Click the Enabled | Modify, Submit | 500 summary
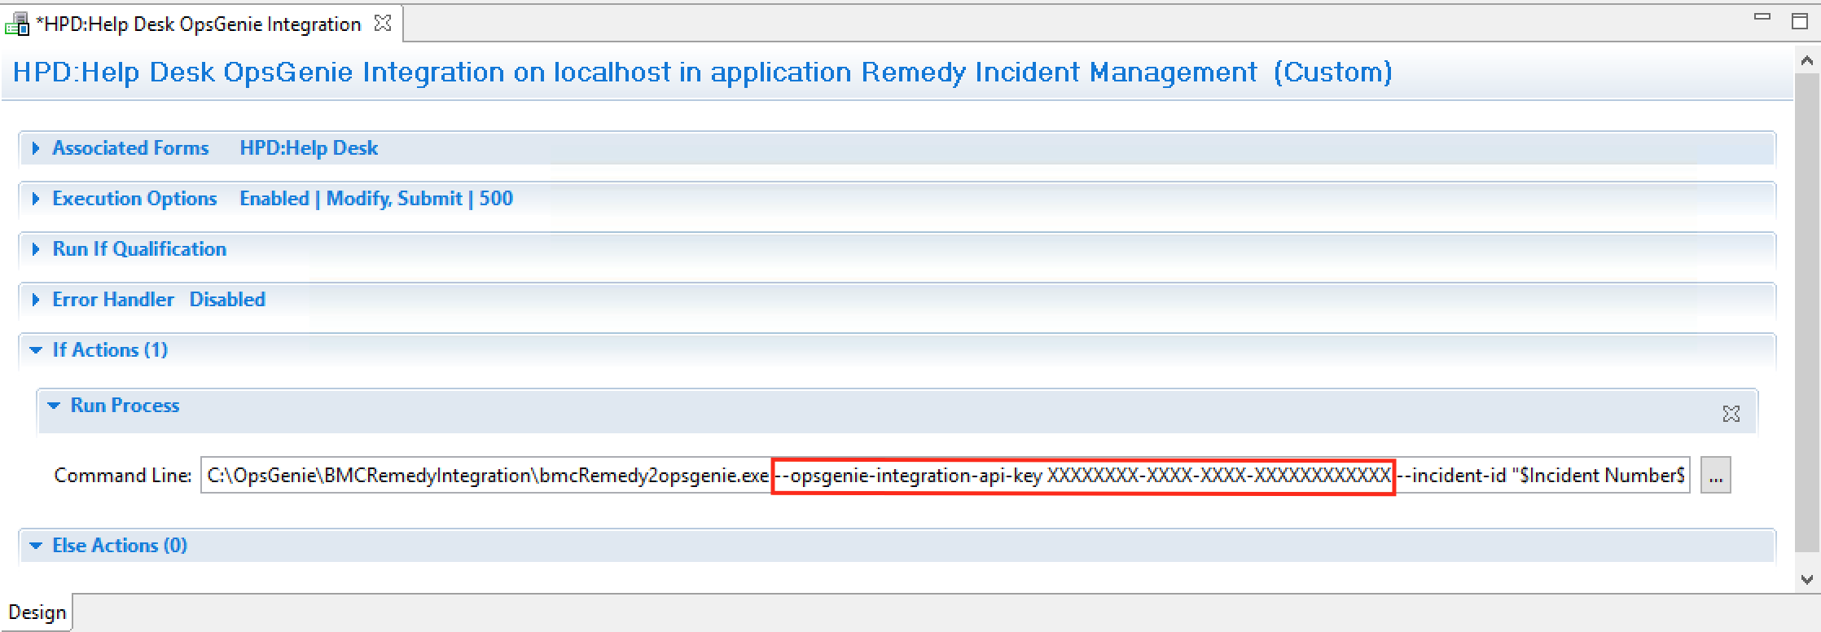 [x=376, y=199]
